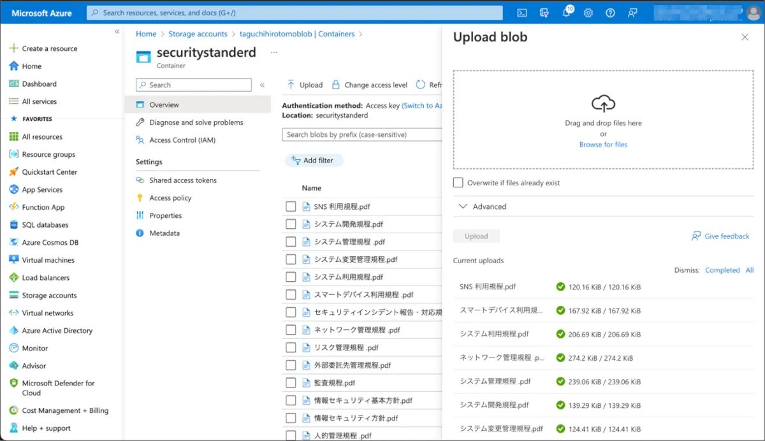This screenshot has height=441, width=765.
Task: Click the cloud upload icon in drop zone
Action: tap(603, 103)
